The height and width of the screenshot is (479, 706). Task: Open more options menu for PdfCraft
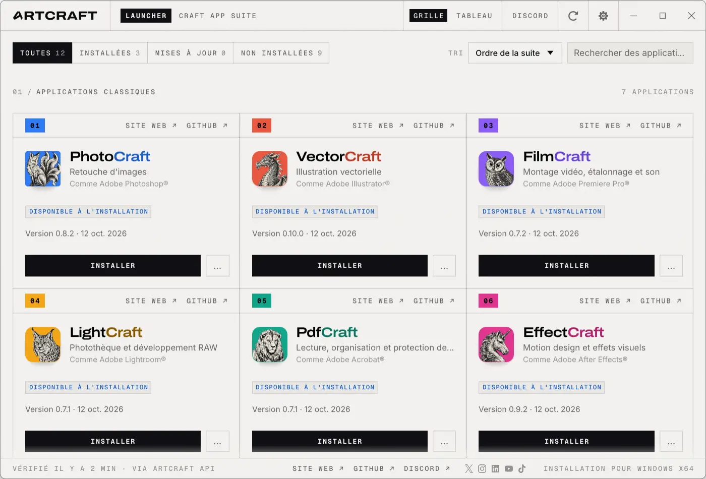pos(444,441)
